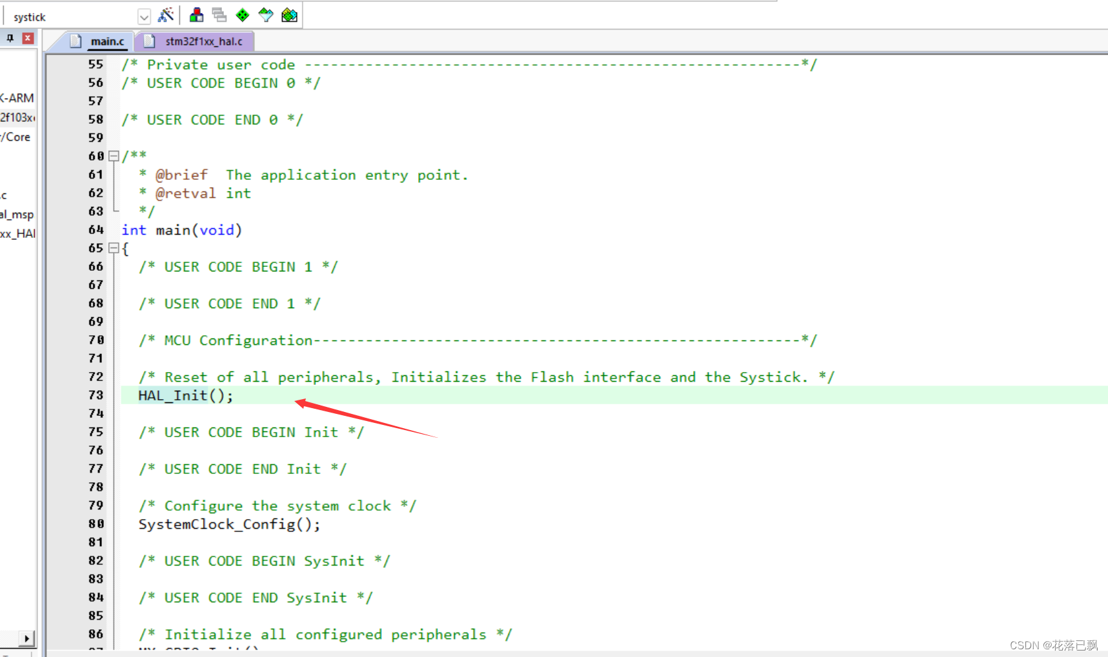Image resolution: width=1108 pixels, height=657 pixels.
Task: Click the project panel scroll right arrow
Action: coord(26,639)
